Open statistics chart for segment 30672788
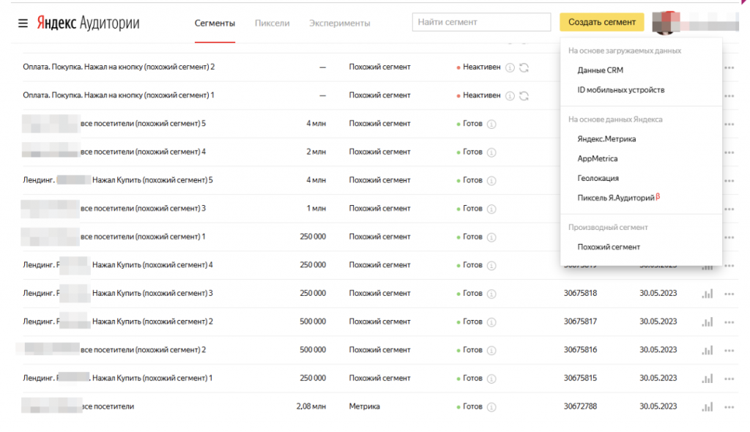The width and height of the screenshot is (750, 432). (x=707, y=406)
